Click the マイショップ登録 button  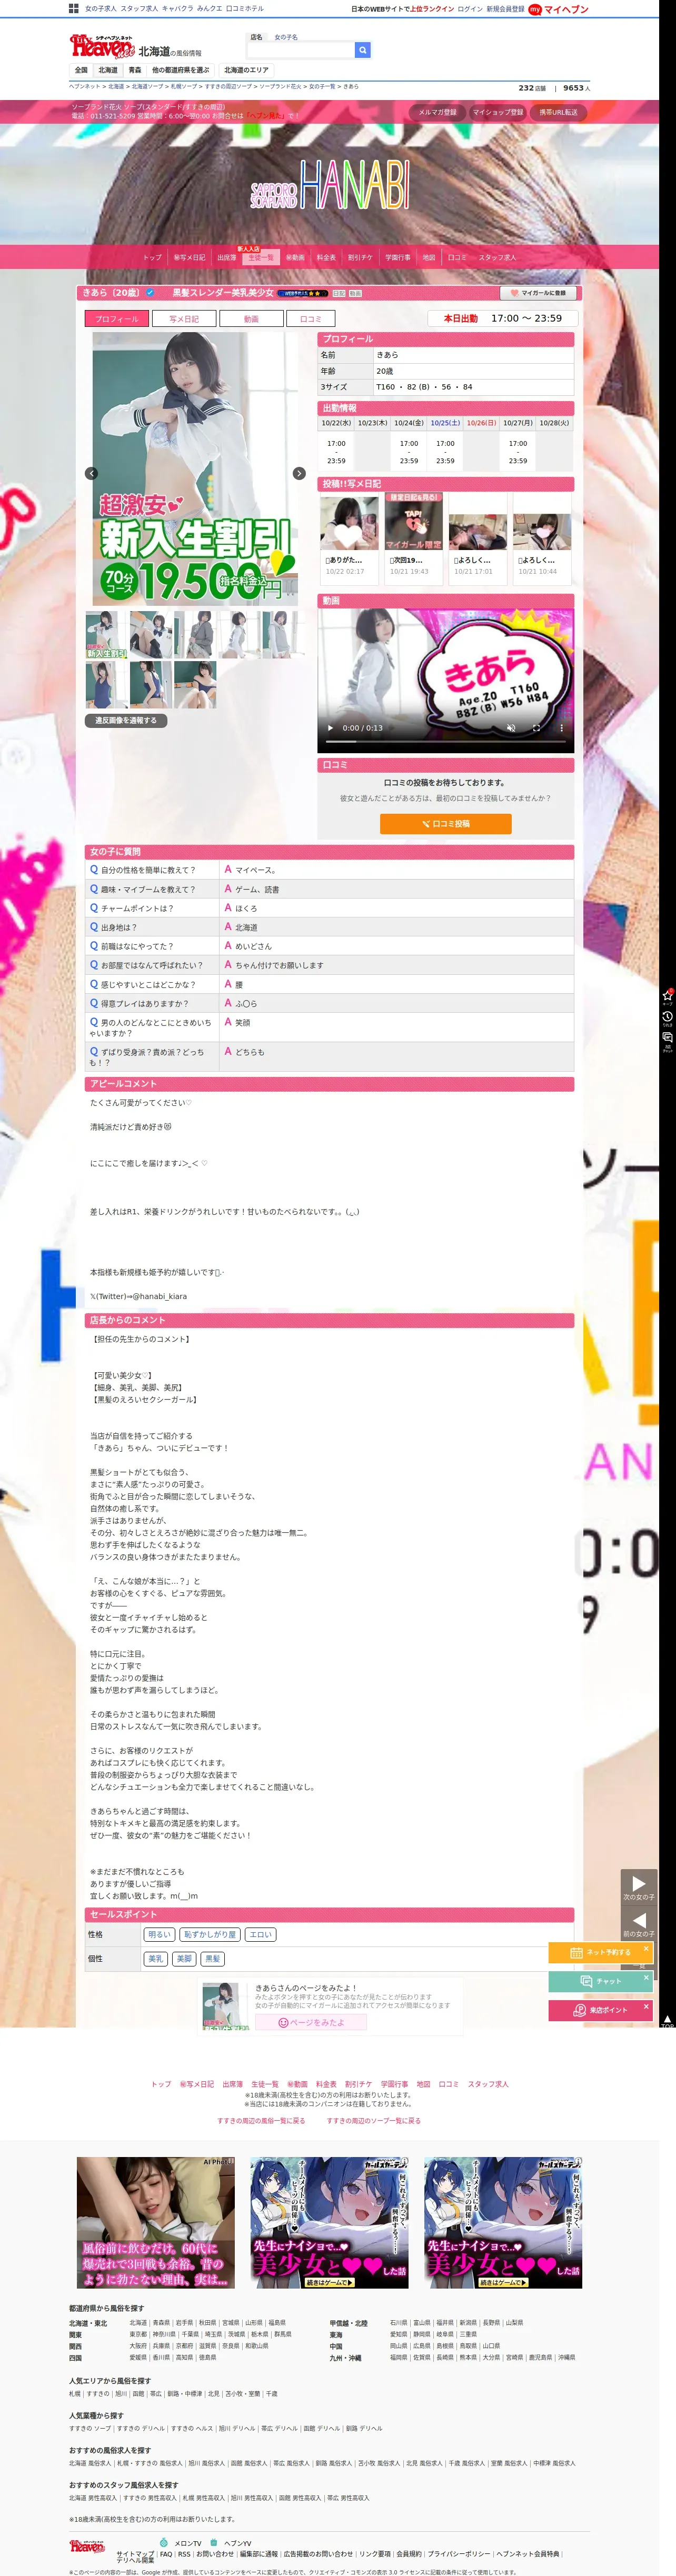(498, 112)
